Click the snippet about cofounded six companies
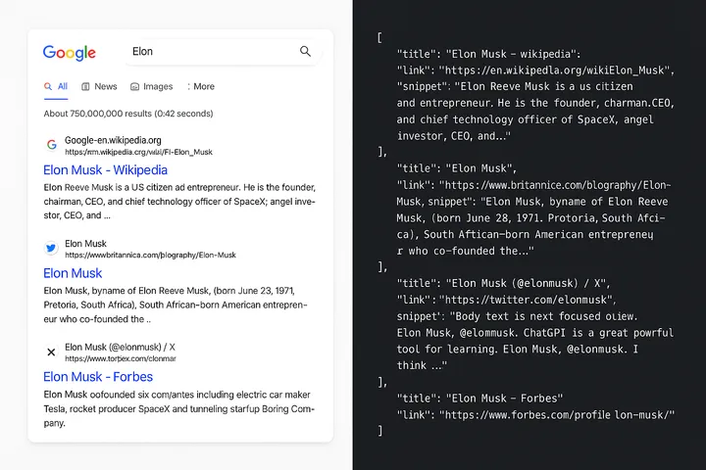The height and width of the screenshot is (470, 706). click(179, 409)
